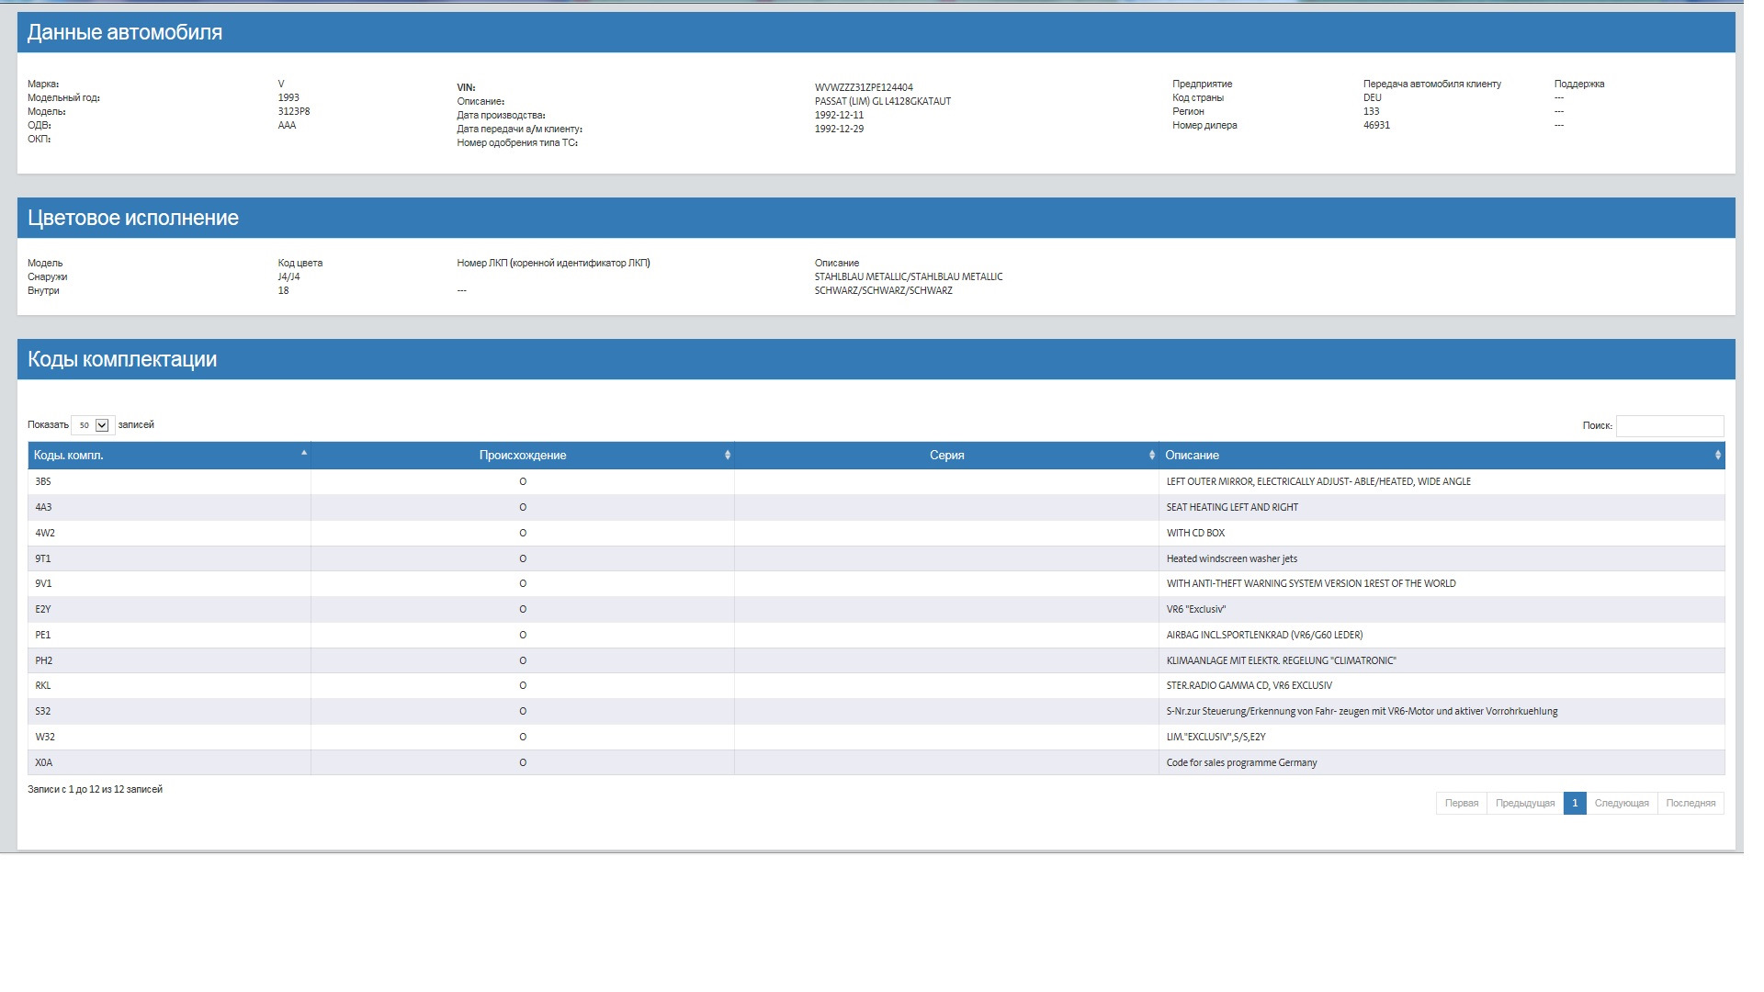Image resolution: width=1764 pixels, height=992 pixels.
Task: Go to Следующая page button
Action: click(x=1621, y=803)
